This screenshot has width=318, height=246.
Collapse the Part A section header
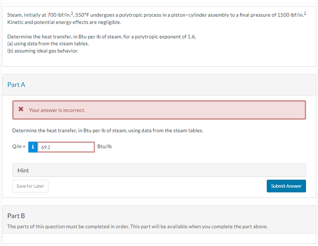coord(16,84)
